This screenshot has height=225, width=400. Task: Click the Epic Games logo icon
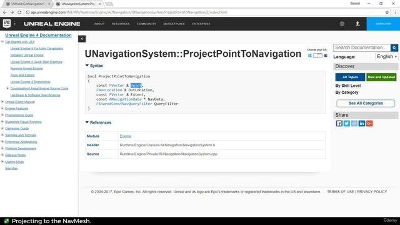7,24
